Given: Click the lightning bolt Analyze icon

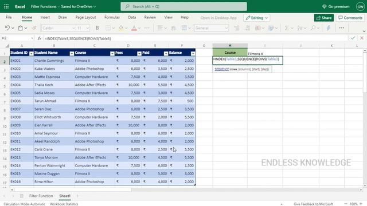Looking at the screenshot, I should pos(329,28).
